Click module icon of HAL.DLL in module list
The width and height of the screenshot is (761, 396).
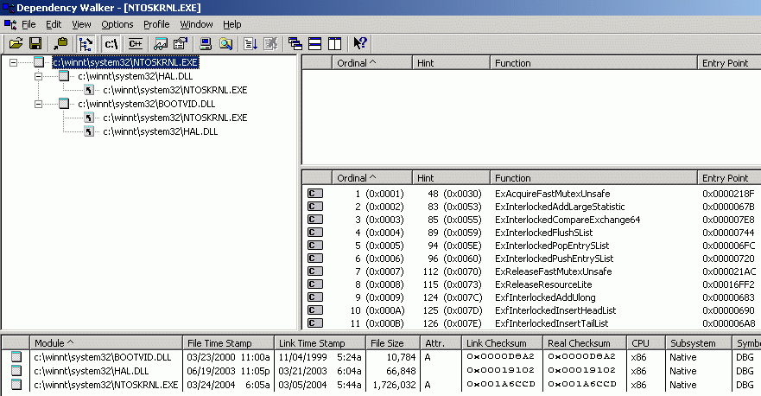(16, 371)
